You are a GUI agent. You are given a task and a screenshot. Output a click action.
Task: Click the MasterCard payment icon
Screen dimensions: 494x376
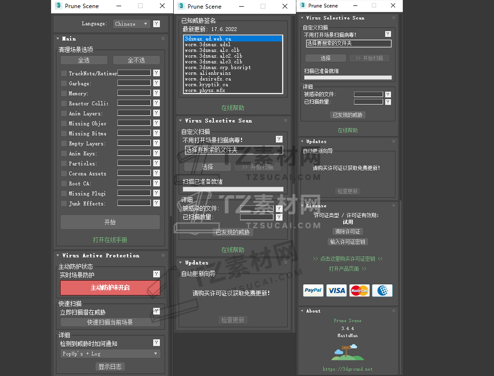[359, 290]
